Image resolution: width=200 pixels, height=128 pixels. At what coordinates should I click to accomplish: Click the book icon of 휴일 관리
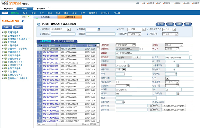coord(6,71)
